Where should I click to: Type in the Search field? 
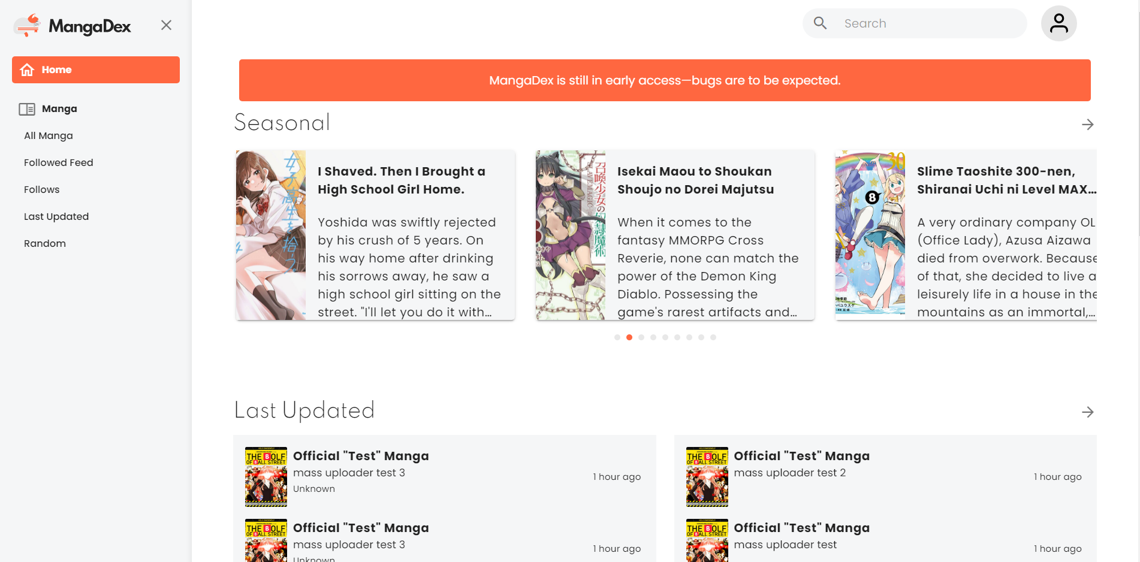929,23
